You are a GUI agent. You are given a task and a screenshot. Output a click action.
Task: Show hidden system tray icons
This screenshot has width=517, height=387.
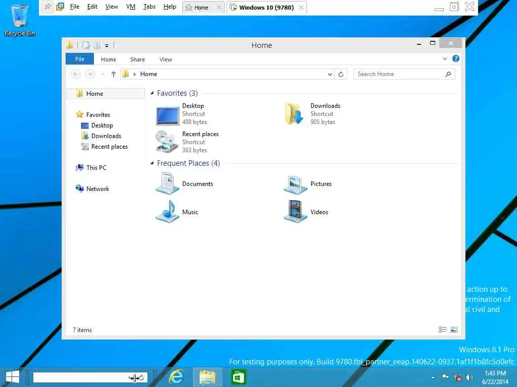(433, 377)
